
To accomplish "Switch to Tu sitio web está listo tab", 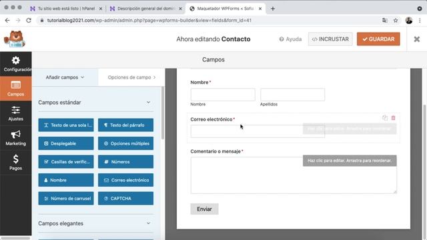I will [66, 9].
